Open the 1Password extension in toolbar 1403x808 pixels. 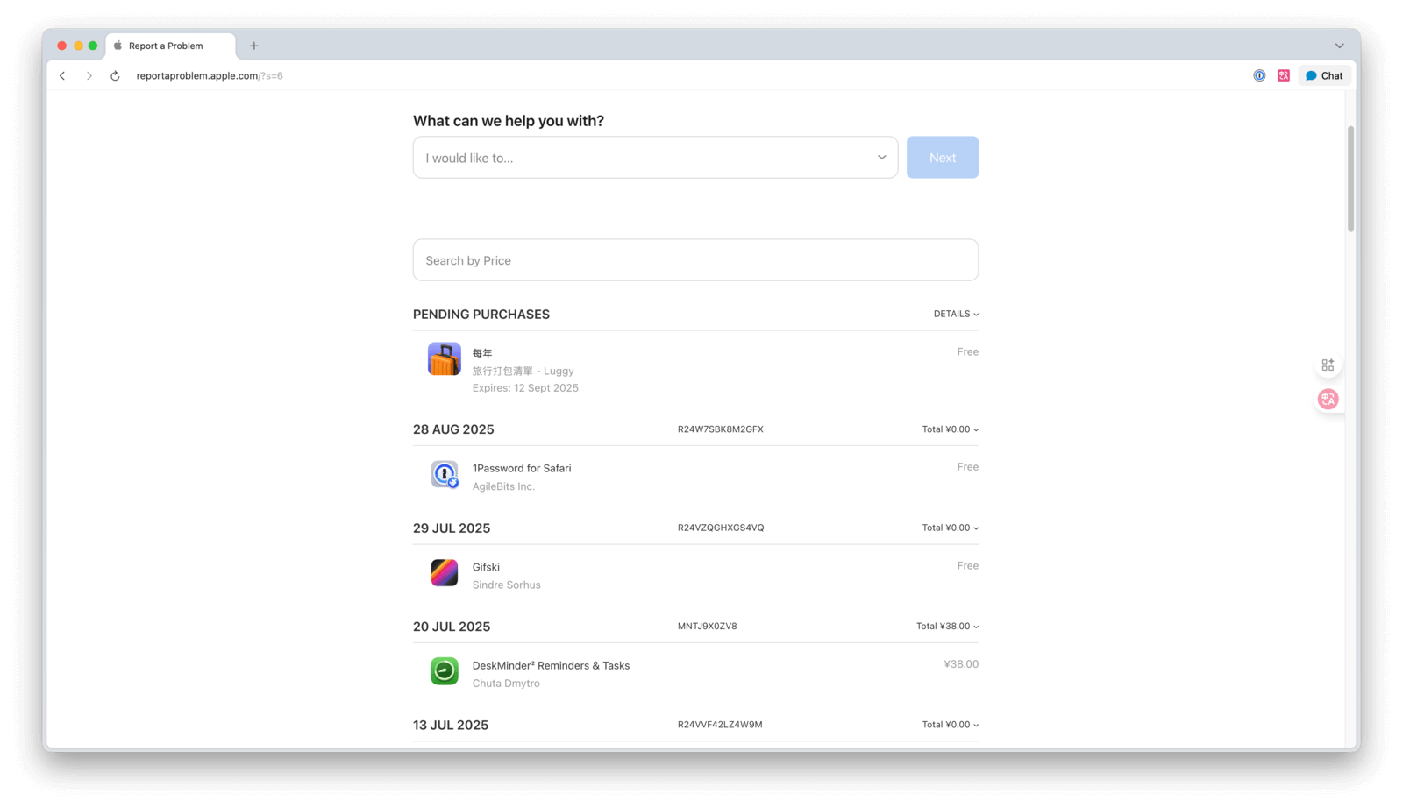(1259, 76)
